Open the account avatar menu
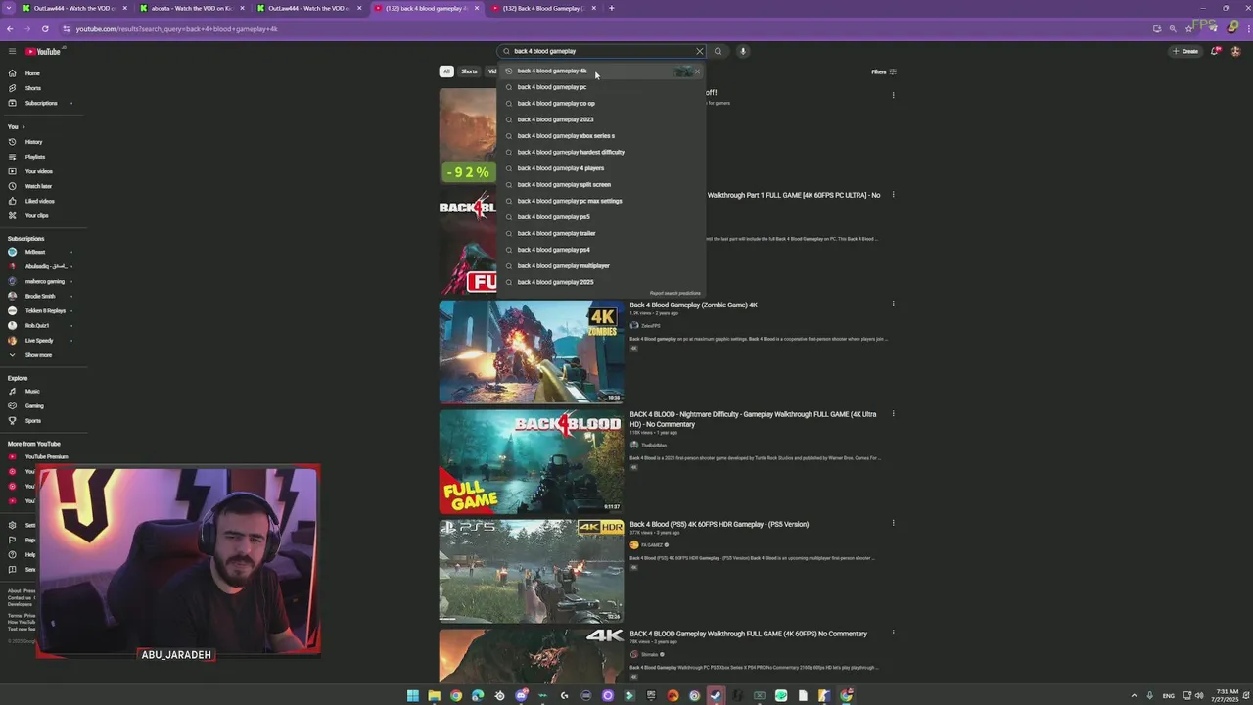The image size is (1253, 705). [x=1235, y=51]
